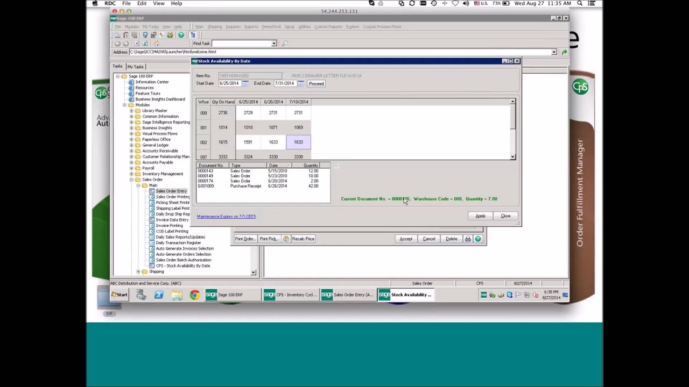The width and height of the screenshot is (689, 387).
Task: Click the Recalc Price button
Action: pyautogui.click(x=303, y=239)
